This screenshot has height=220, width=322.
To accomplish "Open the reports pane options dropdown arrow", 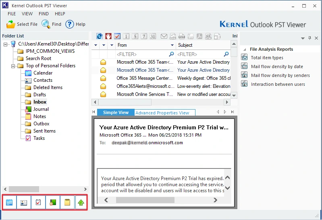I will (x=303, y=38).
